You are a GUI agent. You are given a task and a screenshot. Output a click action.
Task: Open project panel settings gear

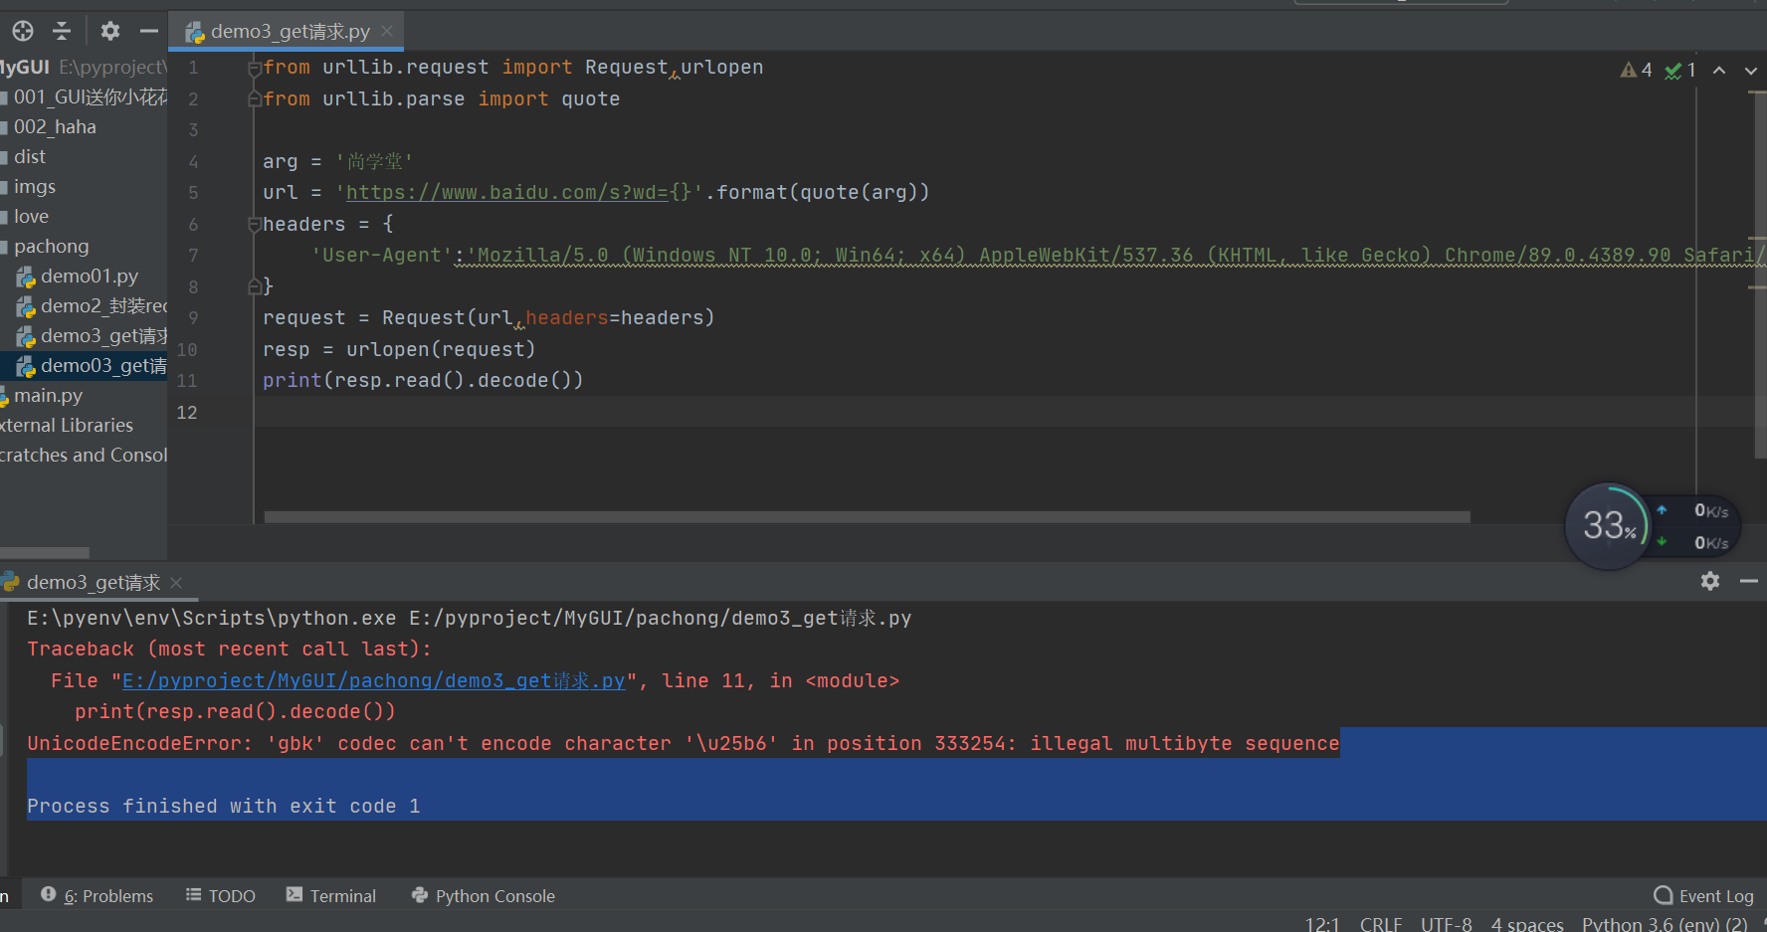pos(110,31)
